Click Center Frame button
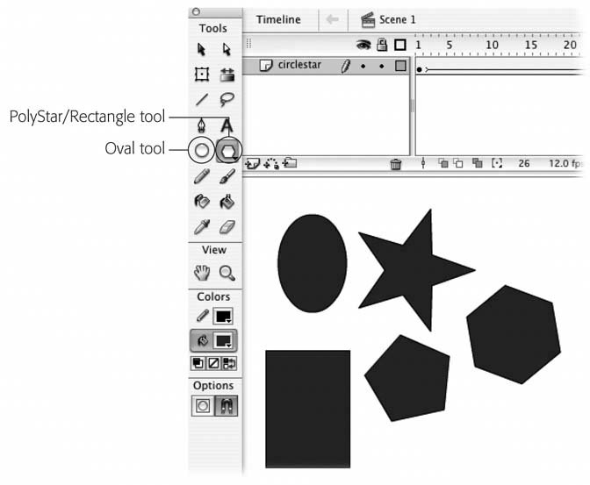This screenshot has width=590, height=485. click(x=423, y=163)
